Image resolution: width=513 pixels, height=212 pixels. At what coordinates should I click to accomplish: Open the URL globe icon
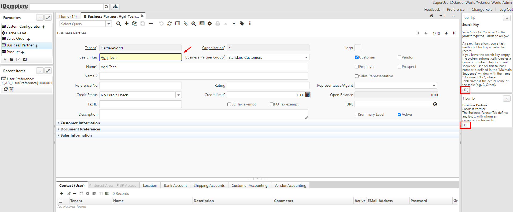pos(435,104)
